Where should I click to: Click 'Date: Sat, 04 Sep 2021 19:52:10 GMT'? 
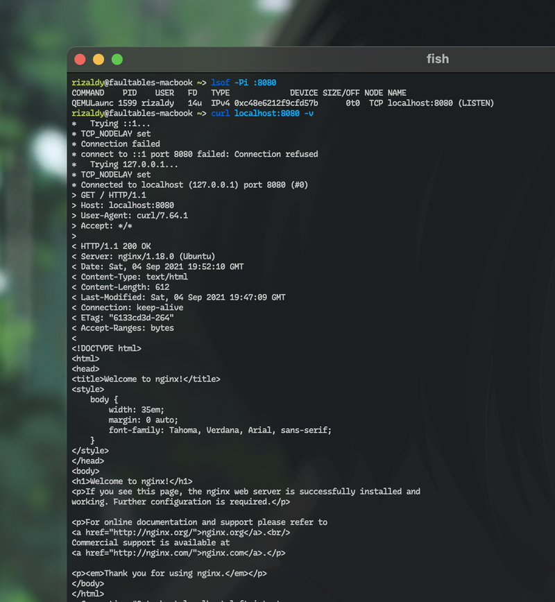click(157, 266)
